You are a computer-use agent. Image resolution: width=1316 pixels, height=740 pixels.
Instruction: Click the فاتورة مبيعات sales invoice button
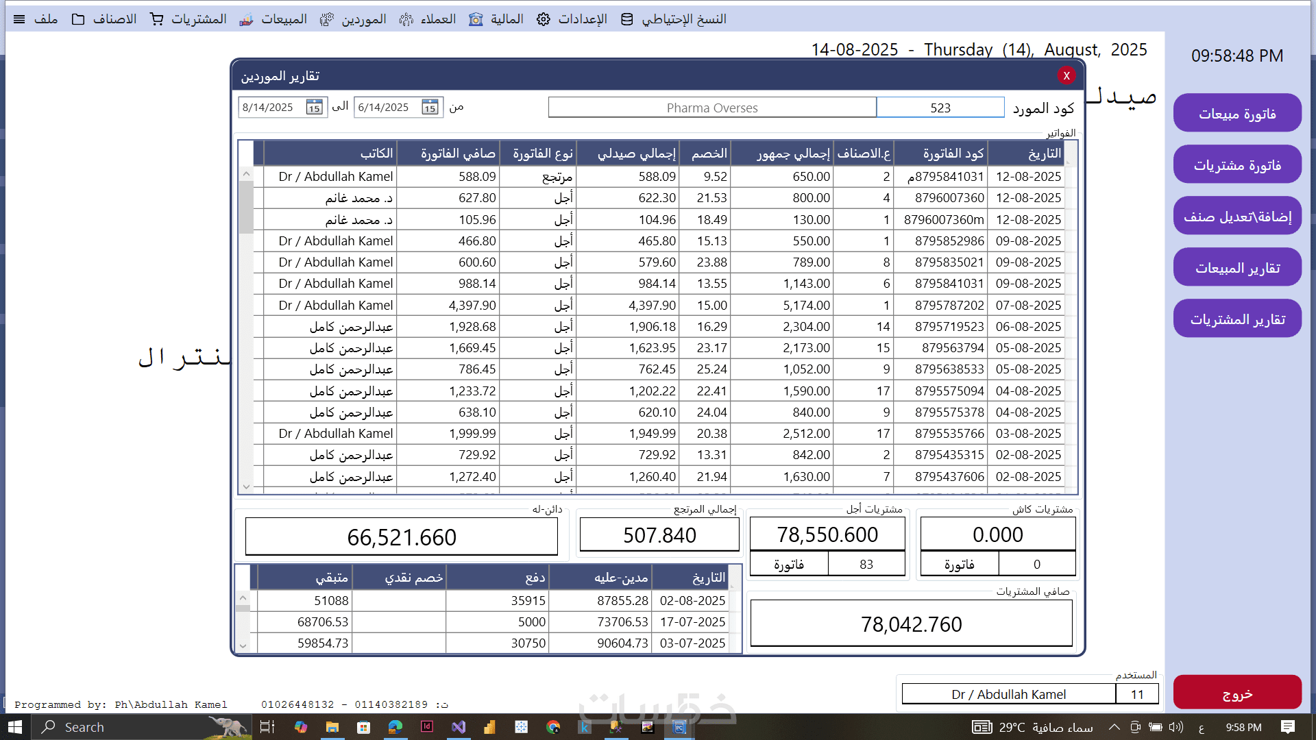1236,114
